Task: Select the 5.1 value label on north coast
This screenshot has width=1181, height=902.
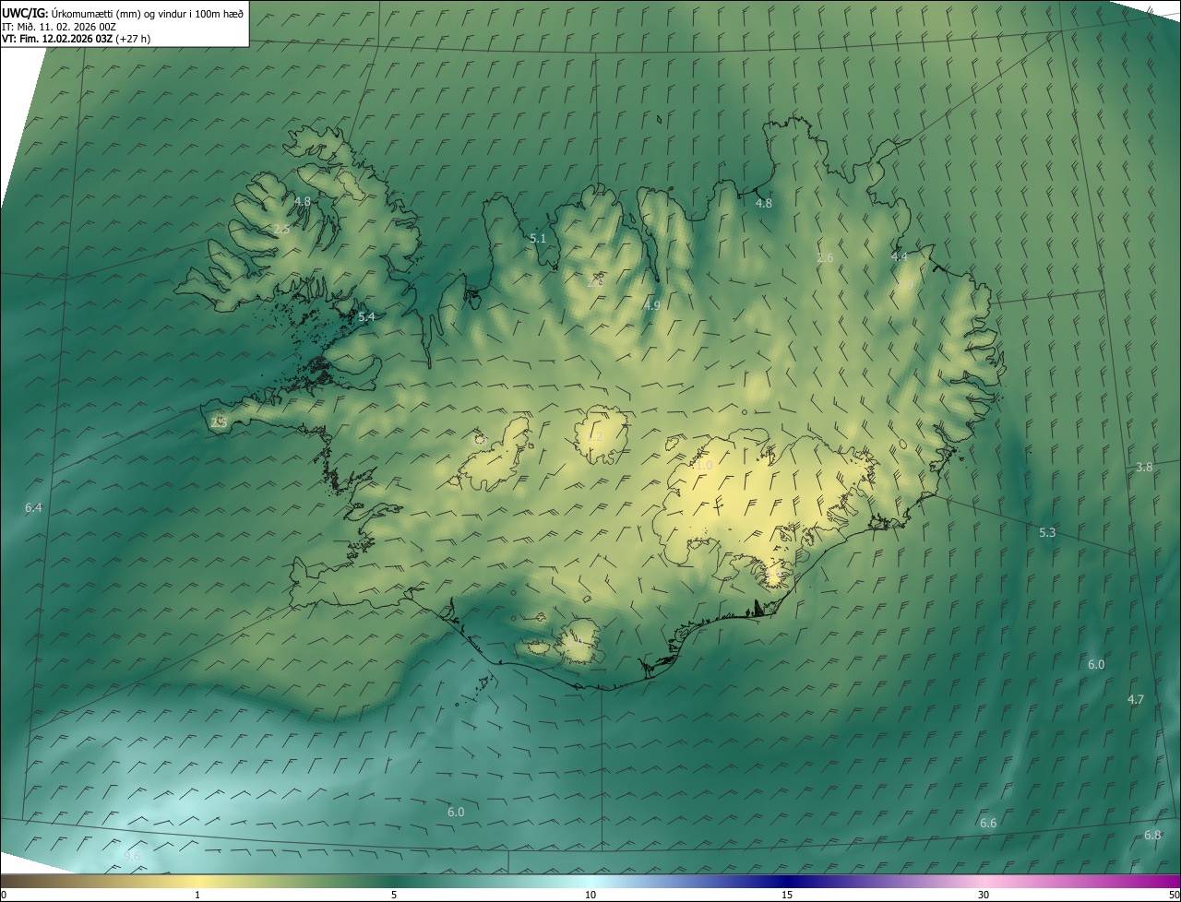Action: (x=538, y=238)
